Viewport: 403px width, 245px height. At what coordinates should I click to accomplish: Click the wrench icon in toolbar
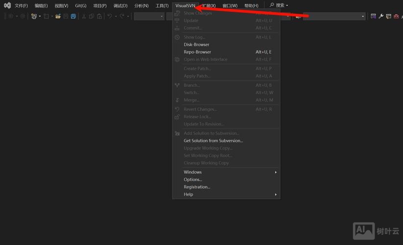(381, 16)
